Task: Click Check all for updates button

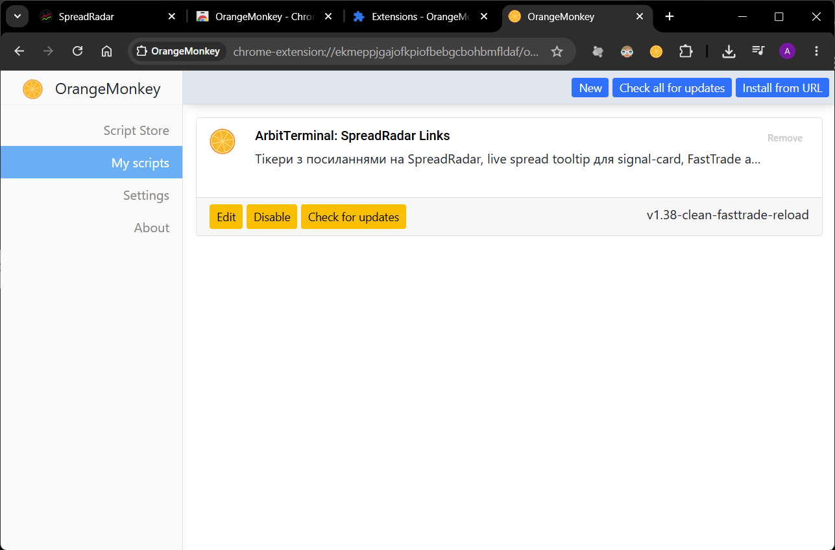Action: (x=672, y=88)
